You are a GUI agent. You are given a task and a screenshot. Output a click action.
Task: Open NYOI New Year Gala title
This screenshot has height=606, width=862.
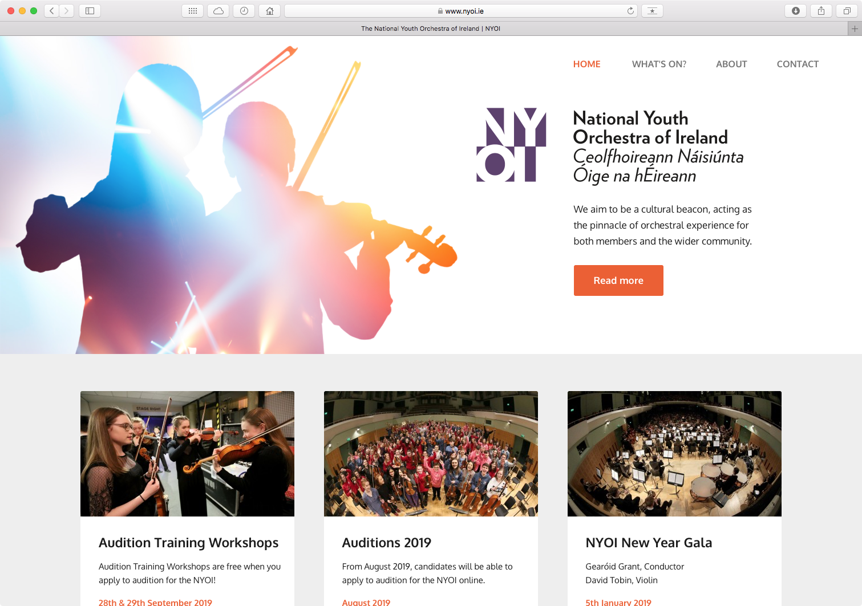pyautogui.click(x=649, y=543)
